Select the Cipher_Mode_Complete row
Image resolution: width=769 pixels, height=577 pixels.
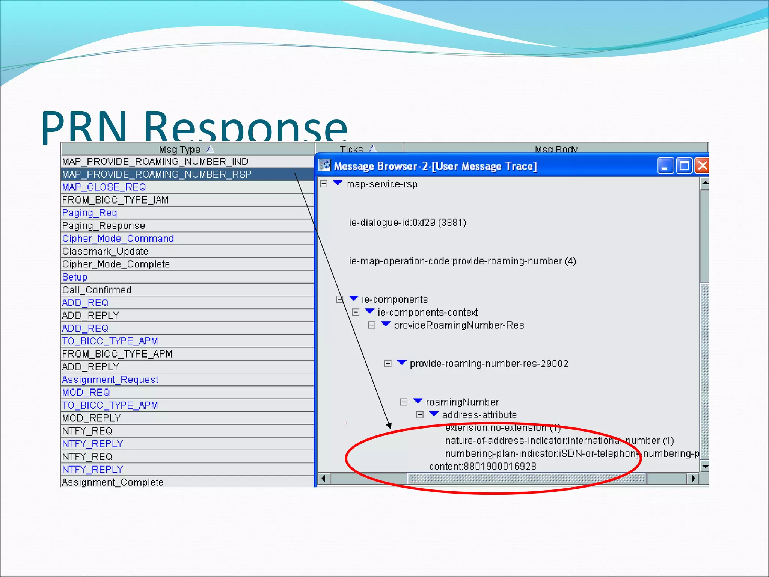187,264
